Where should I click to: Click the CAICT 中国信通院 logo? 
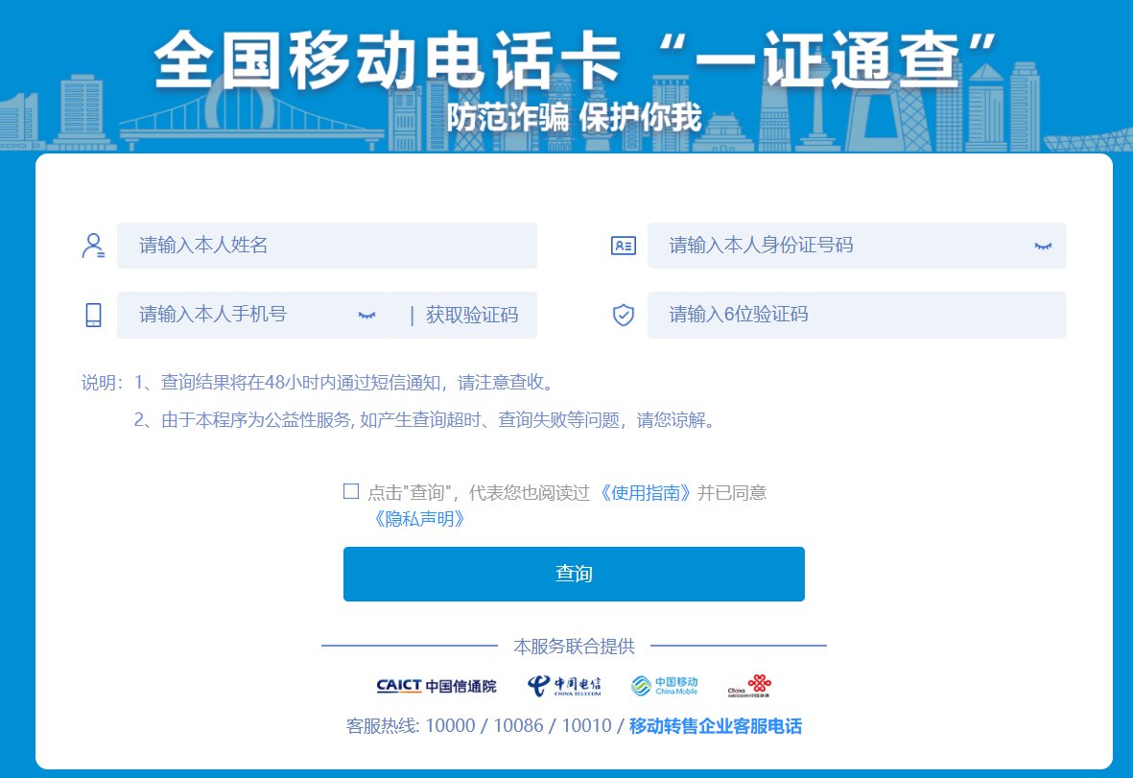pos(437,686)
